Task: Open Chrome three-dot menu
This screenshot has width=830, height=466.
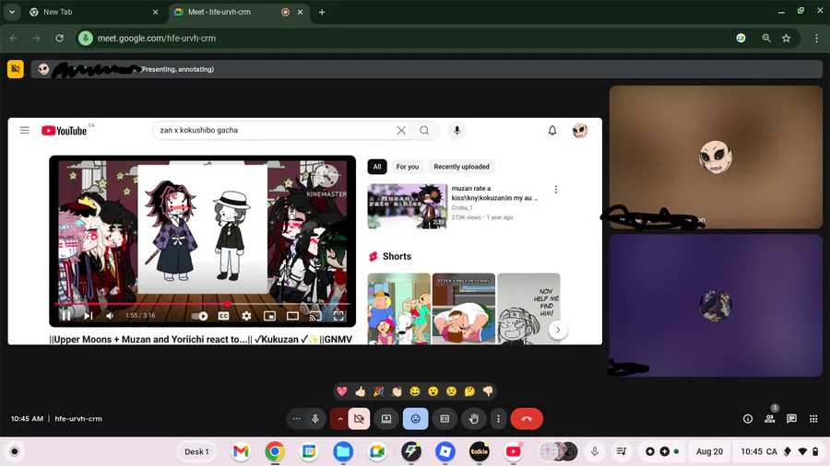Action: [816, 38]
